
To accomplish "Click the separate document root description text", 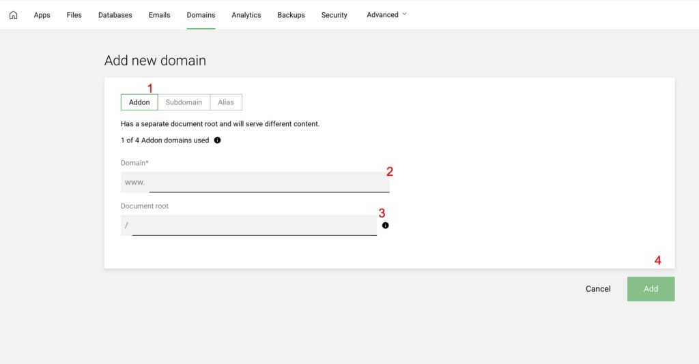I will point(220,123).
